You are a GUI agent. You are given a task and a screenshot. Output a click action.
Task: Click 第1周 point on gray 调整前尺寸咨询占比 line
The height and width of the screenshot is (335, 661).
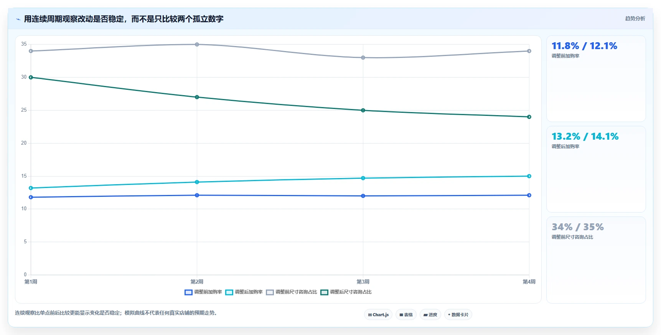[31, 51]
